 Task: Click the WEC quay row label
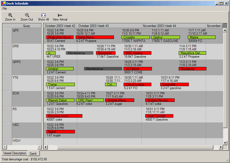(16, 125)
